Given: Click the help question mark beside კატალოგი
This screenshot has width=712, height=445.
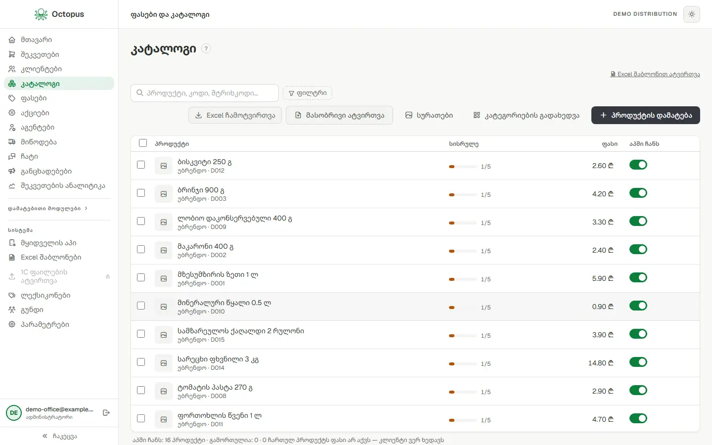Looking at the screenshot, I should point(206,48).
